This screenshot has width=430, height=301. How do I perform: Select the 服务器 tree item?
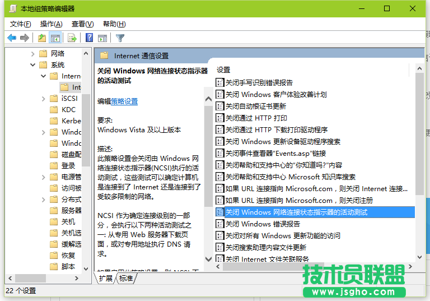(x=71, y=210)
